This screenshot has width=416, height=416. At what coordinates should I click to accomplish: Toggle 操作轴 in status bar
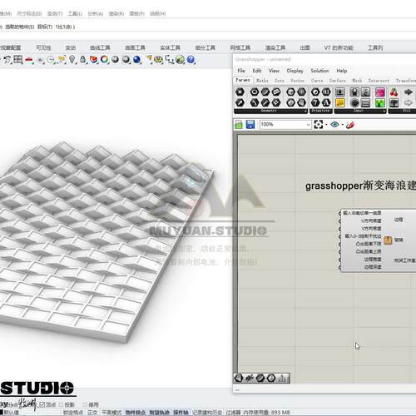coord(181,413)
